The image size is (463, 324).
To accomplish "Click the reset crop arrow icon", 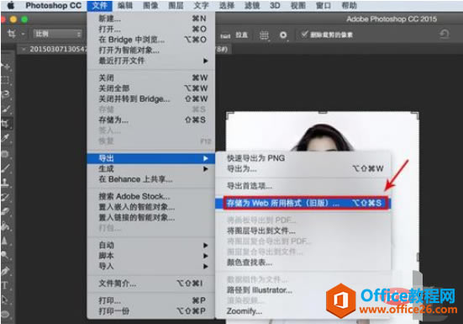I will 445,35.
